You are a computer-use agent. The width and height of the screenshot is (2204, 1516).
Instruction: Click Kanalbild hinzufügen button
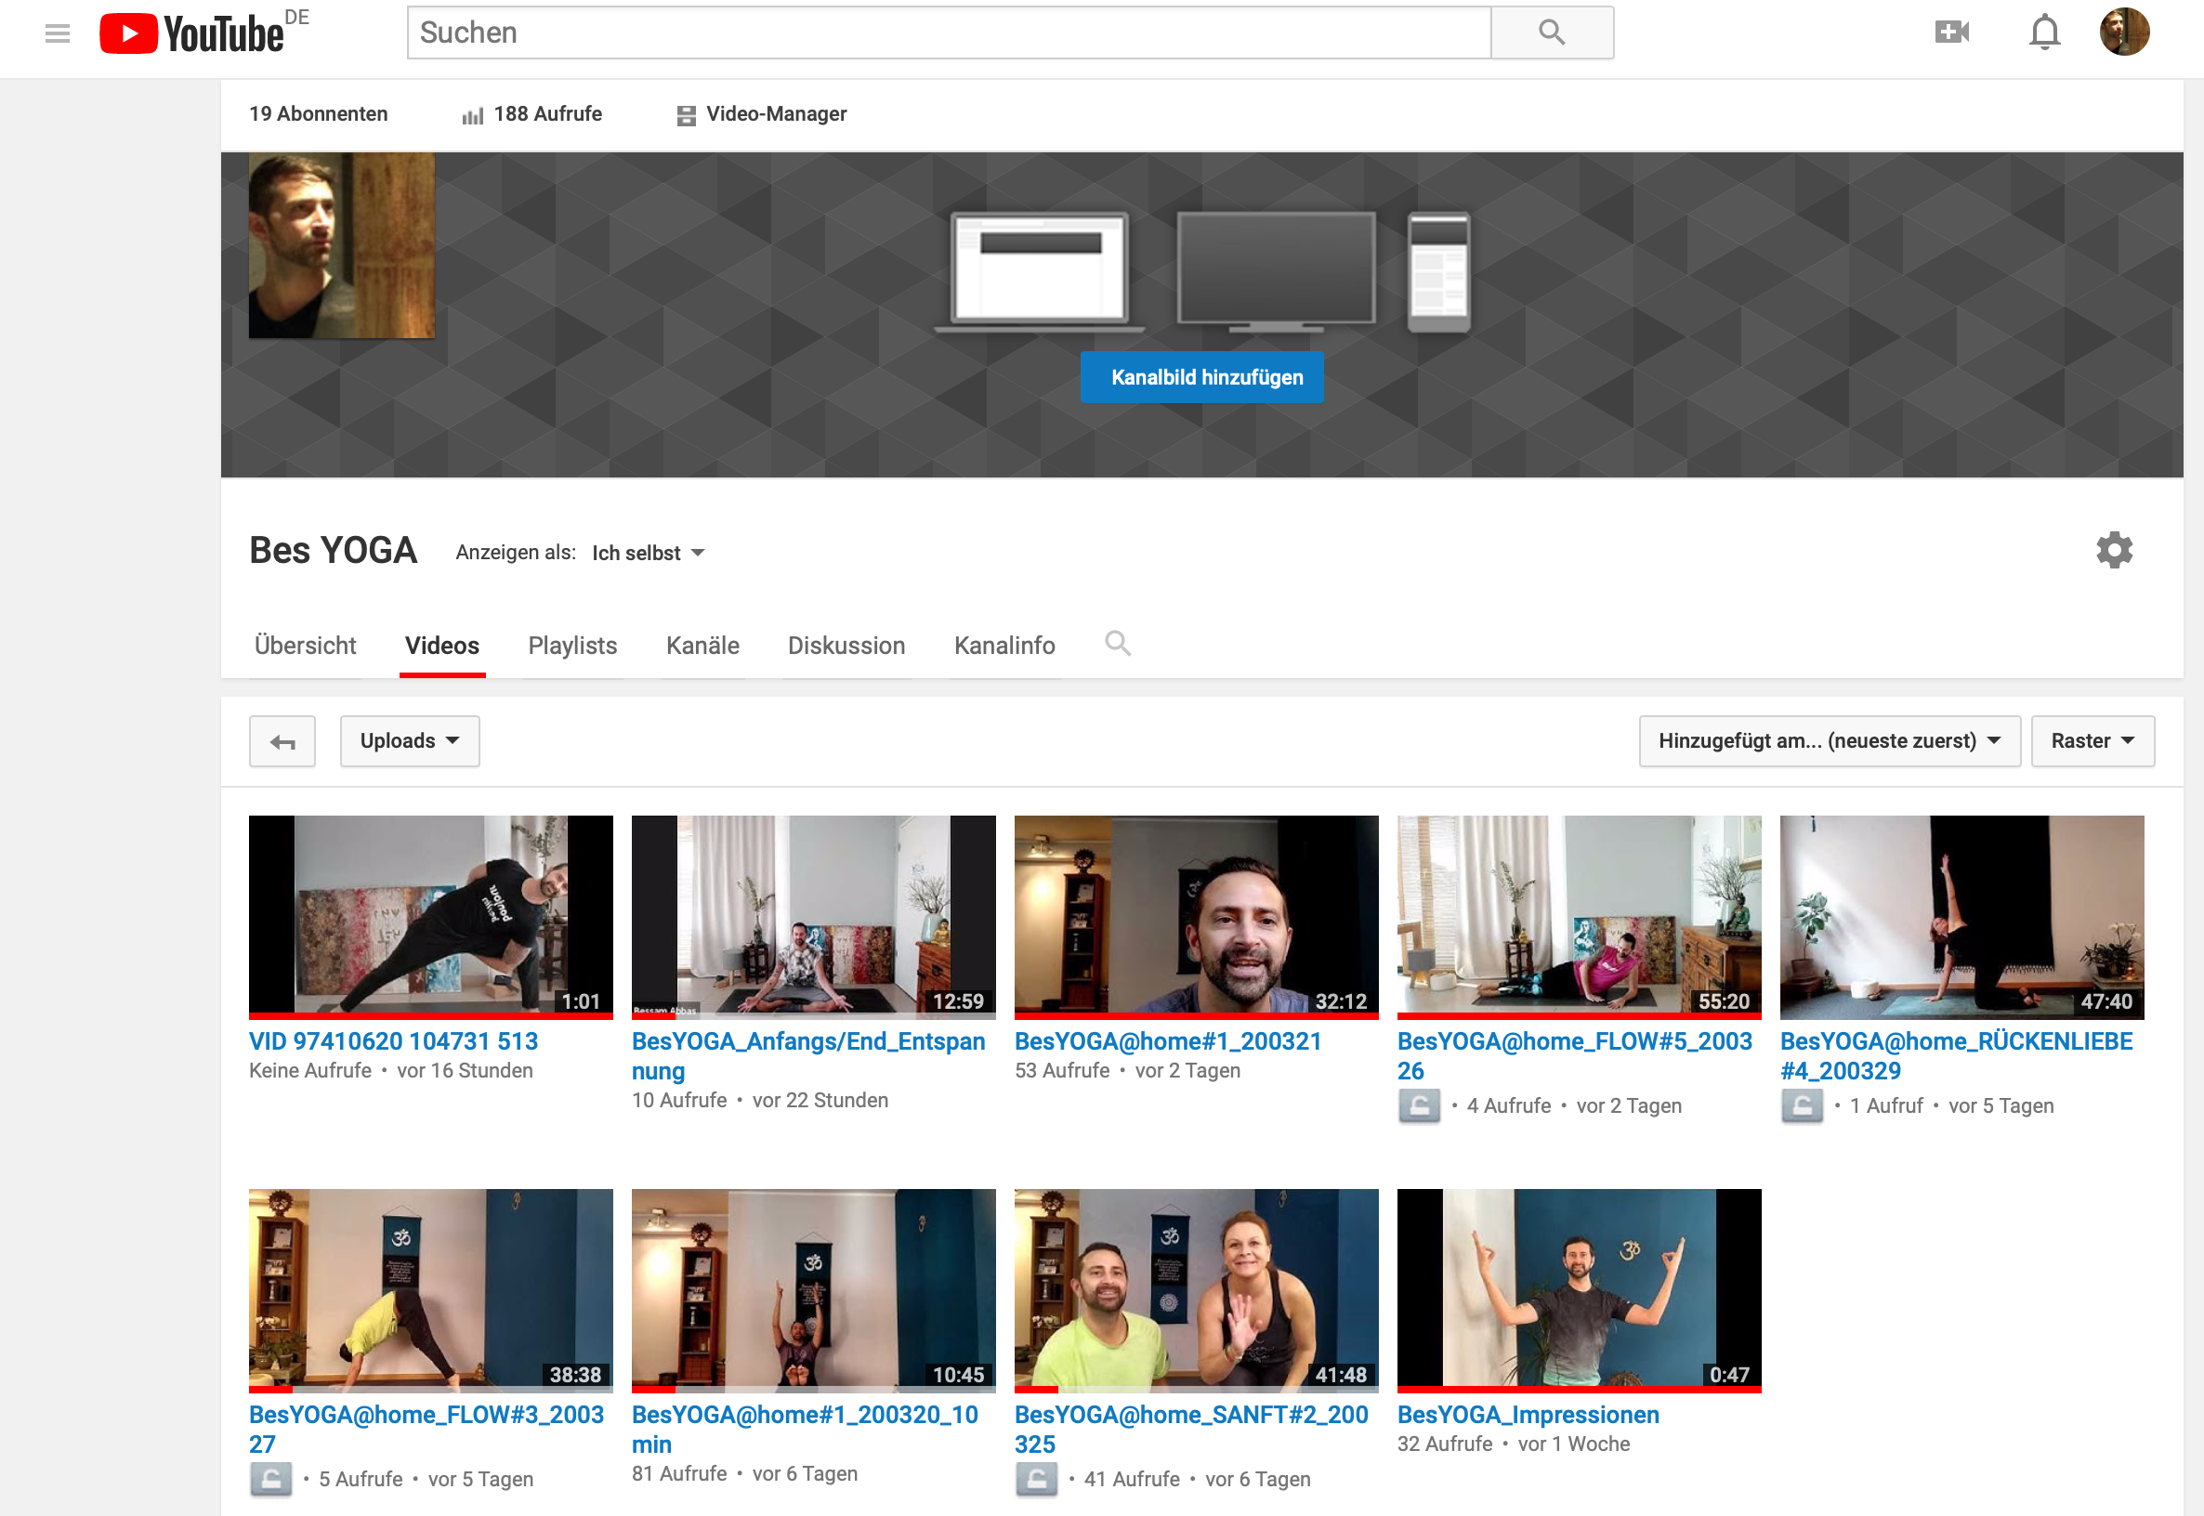pyautogui.click(x=1200, y=377)
